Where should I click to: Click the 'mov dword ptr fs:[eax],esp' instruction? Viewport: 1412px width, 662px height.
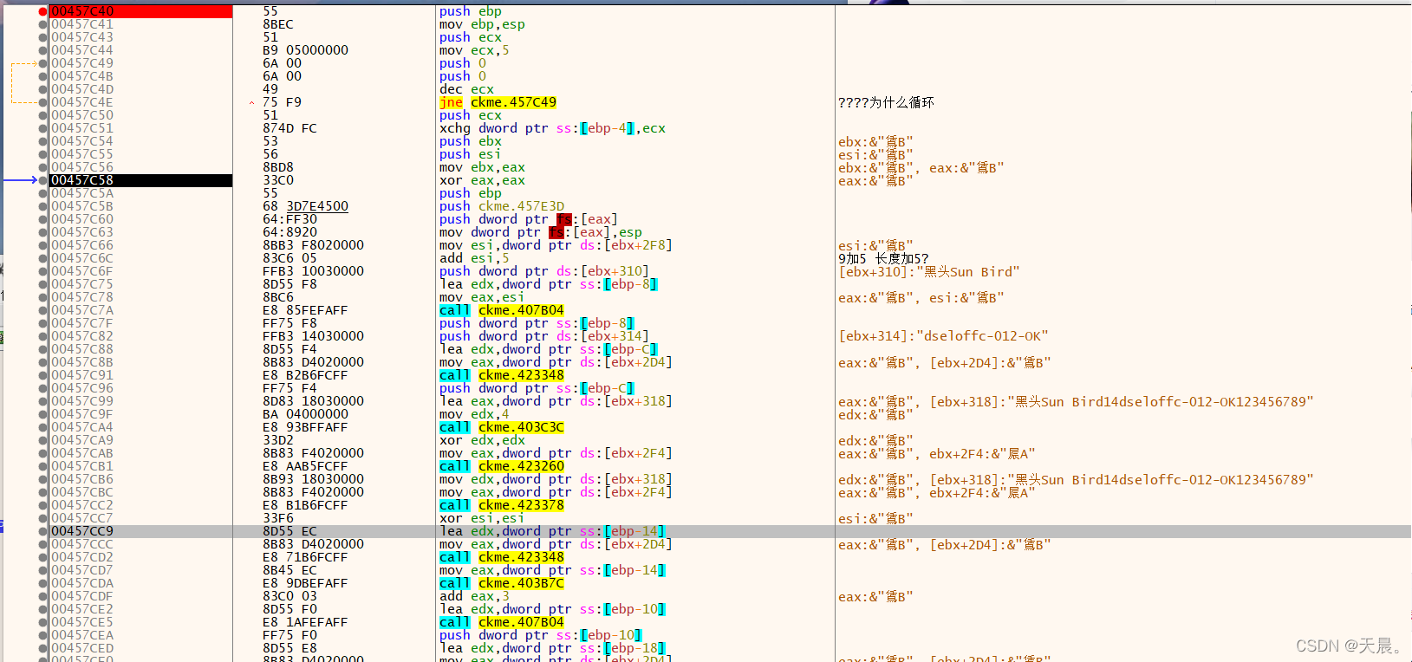540,232
